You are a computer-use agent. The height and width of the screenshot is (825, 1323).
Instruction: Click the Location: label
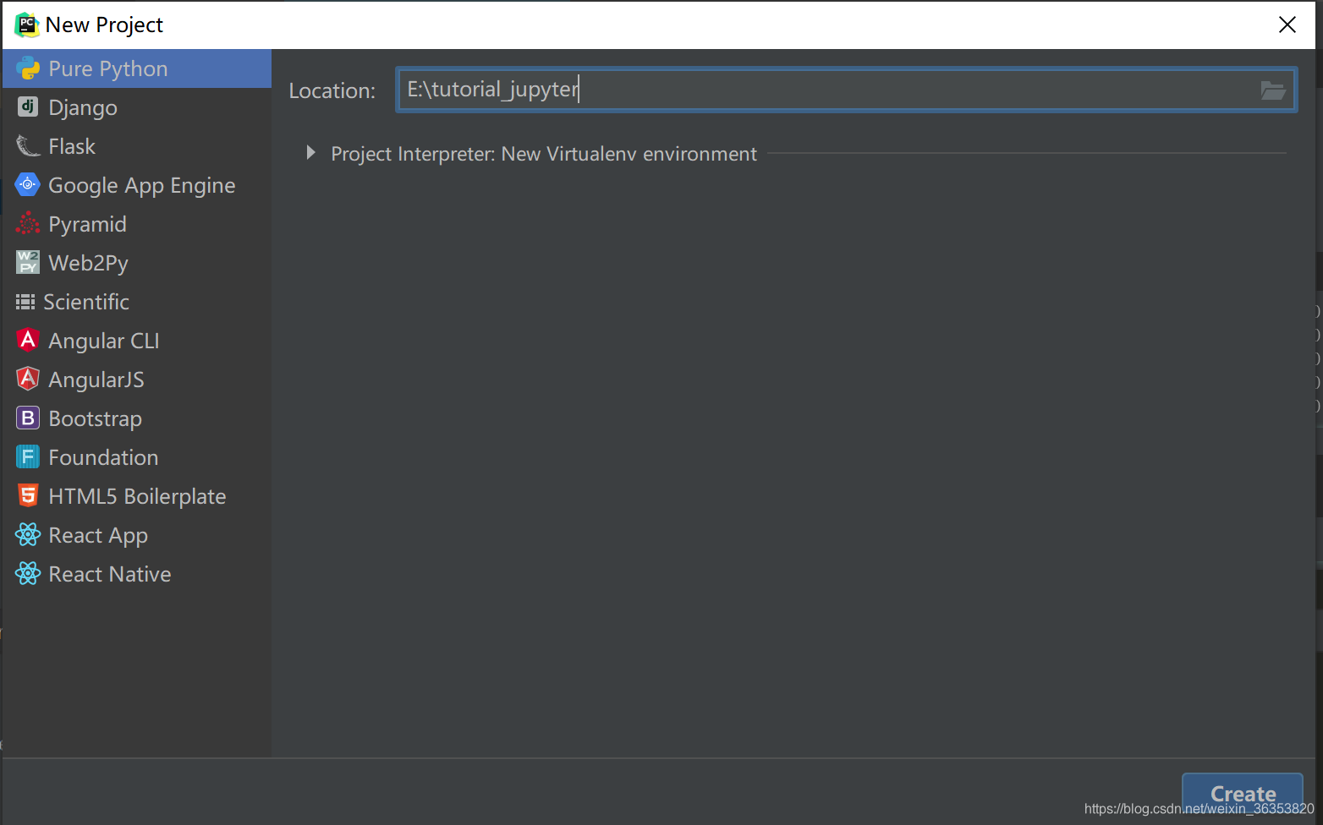pos(332,90)
